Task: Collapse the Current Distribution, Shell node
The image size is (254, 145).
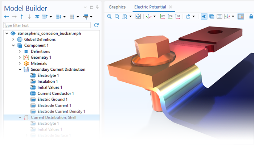Action: [x=20, y=117]
